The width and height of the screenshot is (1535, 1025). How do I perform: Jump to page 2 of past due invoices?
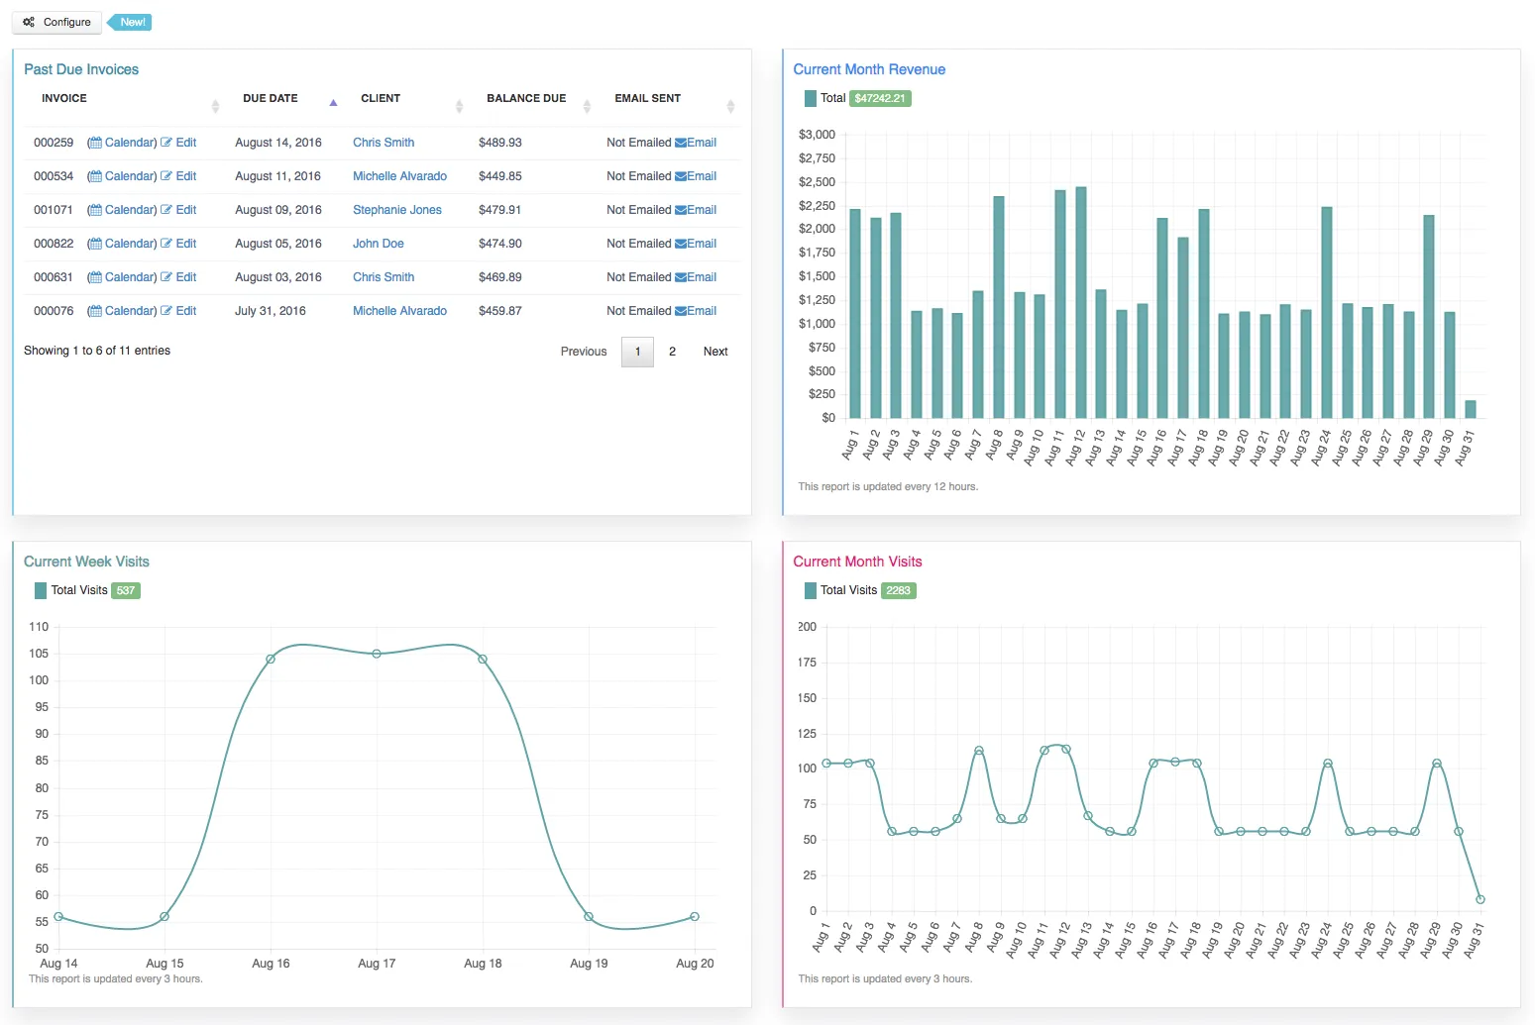tap(672, 352)
